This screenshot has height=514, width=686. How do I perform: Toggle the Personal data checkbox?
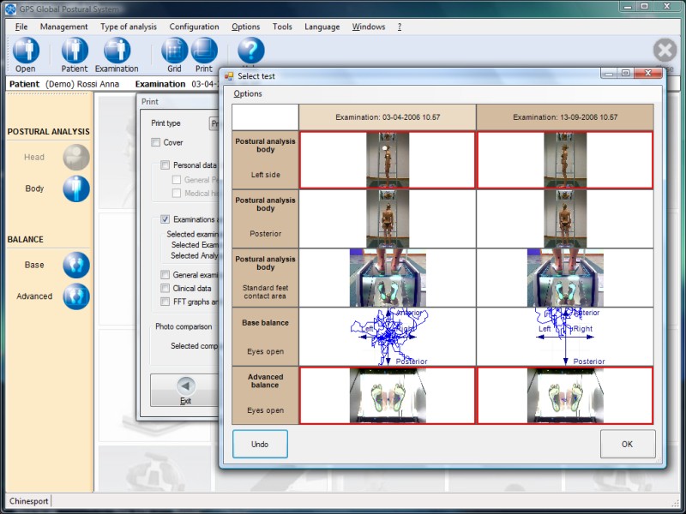[165, 165]
